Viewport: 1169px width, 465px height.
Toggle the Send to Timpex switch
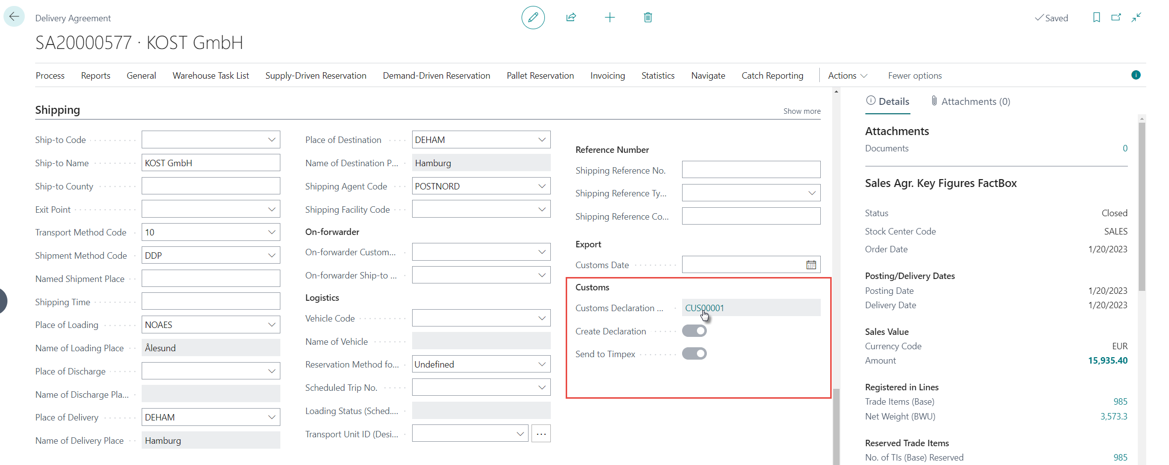tap(694, 354)
